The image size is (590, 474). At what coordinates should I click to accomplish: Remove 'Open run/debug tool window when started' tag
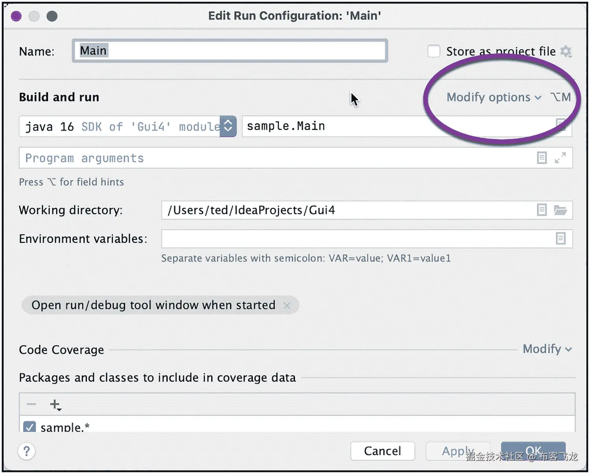pyautogui.click(x=287, y=305)
